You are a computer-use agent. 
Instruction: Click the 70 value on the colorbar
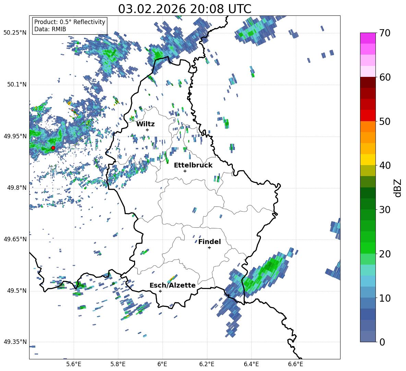click(385, 33)
